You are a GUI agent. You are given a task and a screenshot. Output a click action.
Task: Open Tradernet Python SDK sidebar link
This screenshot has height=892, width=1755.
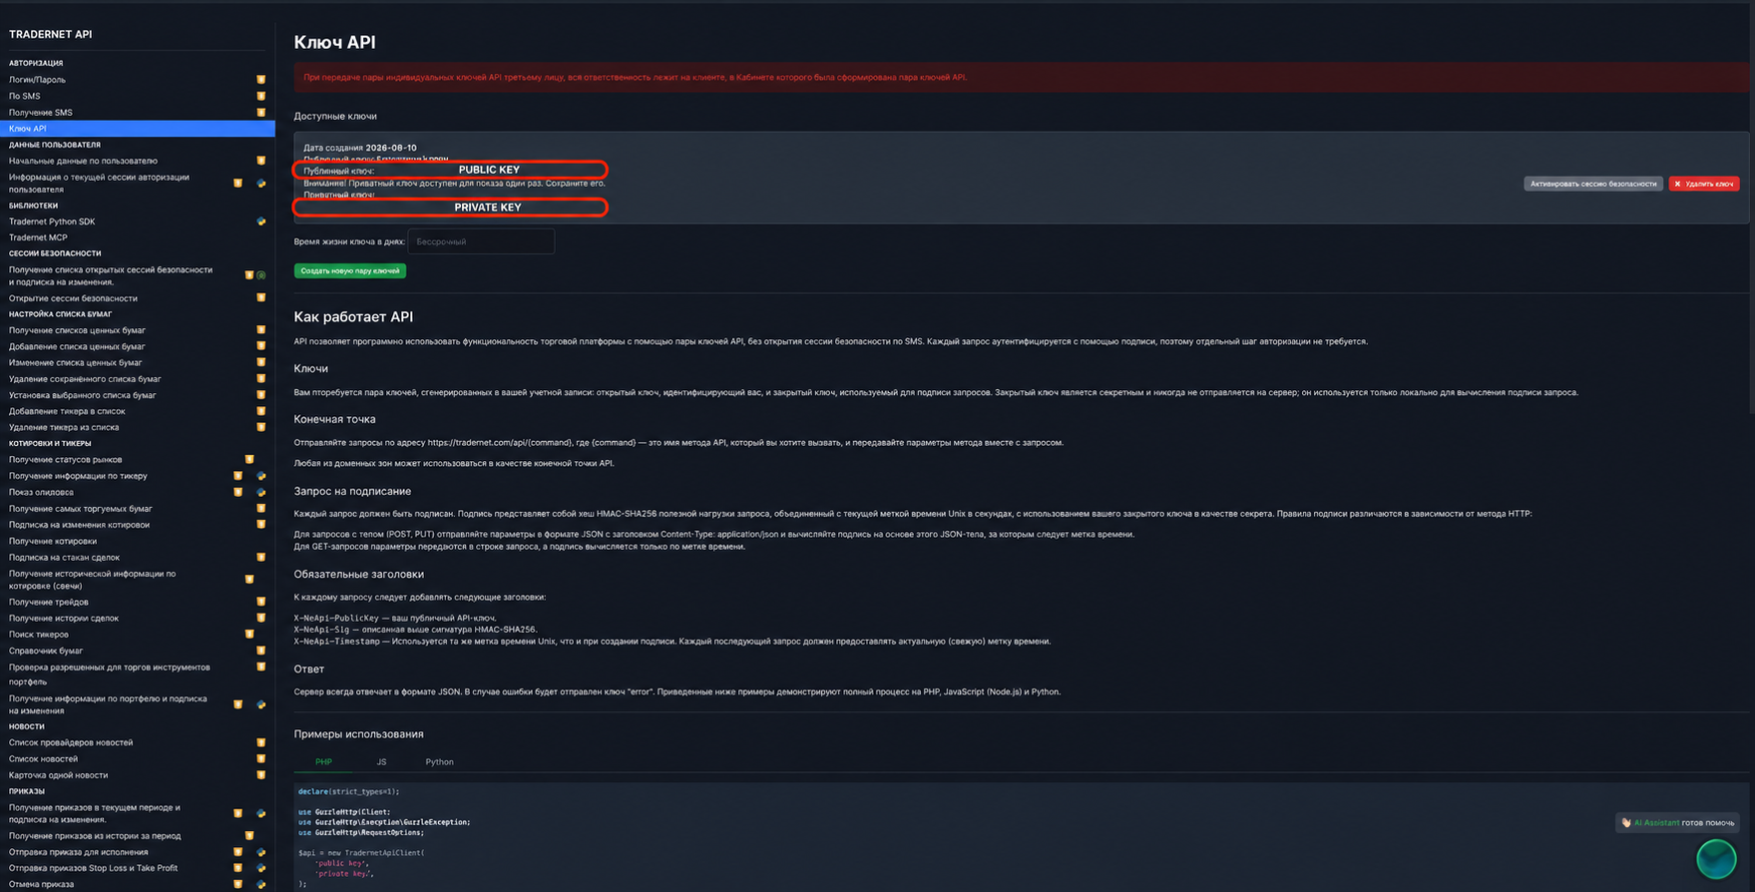(x=52, y=222)
